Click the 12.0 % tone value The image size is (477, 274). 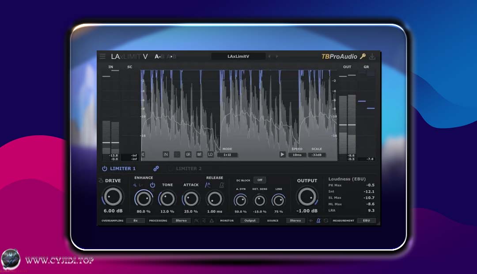pyautogui.click(x=167, y=211)
